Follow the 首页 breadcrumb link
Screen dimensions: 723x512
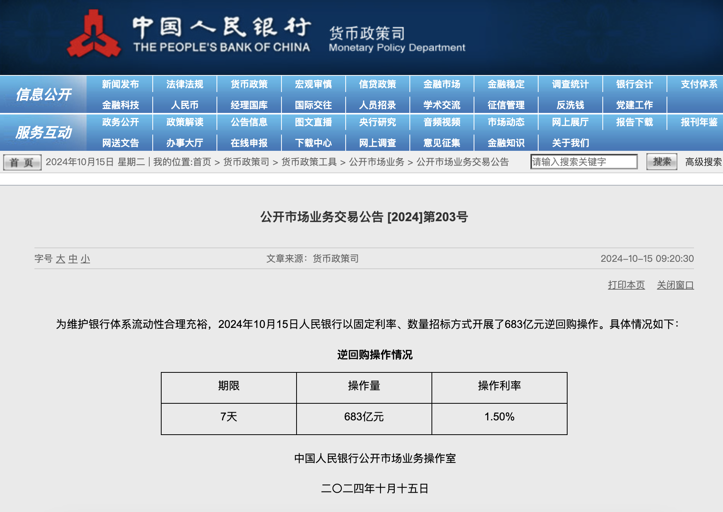[202, 162]
